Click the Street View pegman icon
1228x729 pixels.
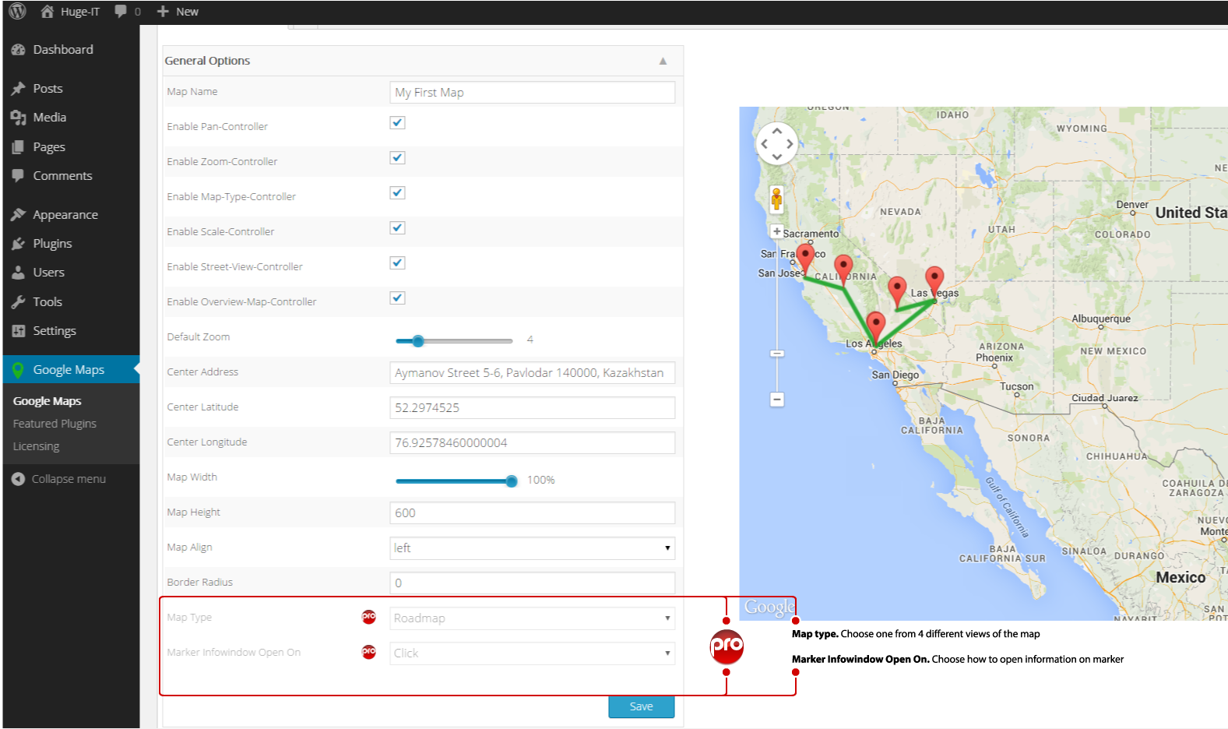(776, 199)
